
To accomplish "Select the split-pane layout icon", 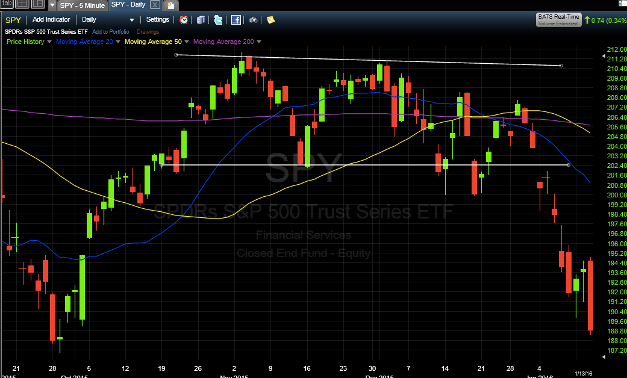I will [37, 4].
